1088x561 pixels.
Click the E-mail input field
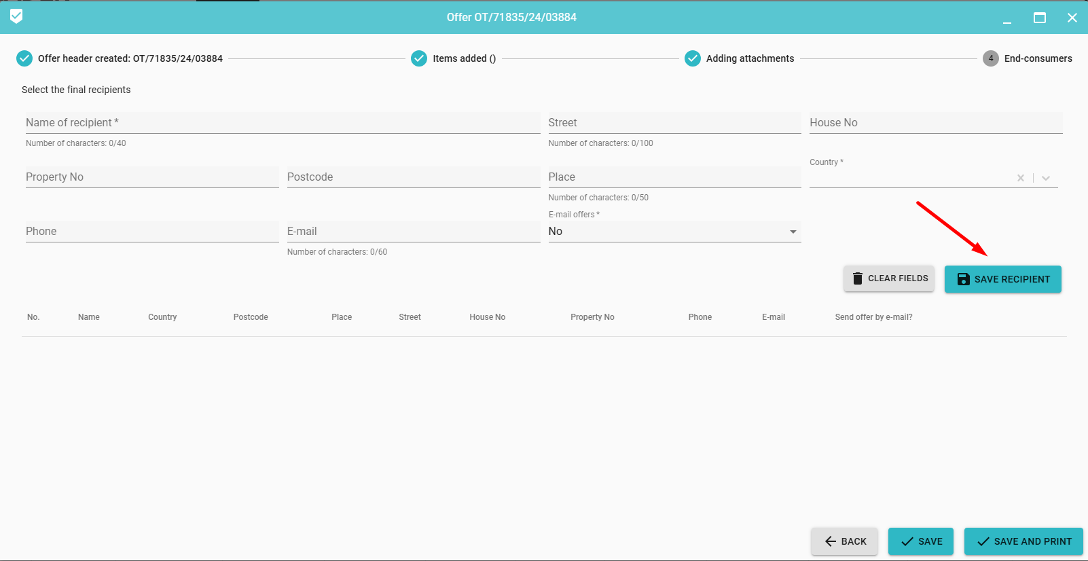click(x=413, y=232)
